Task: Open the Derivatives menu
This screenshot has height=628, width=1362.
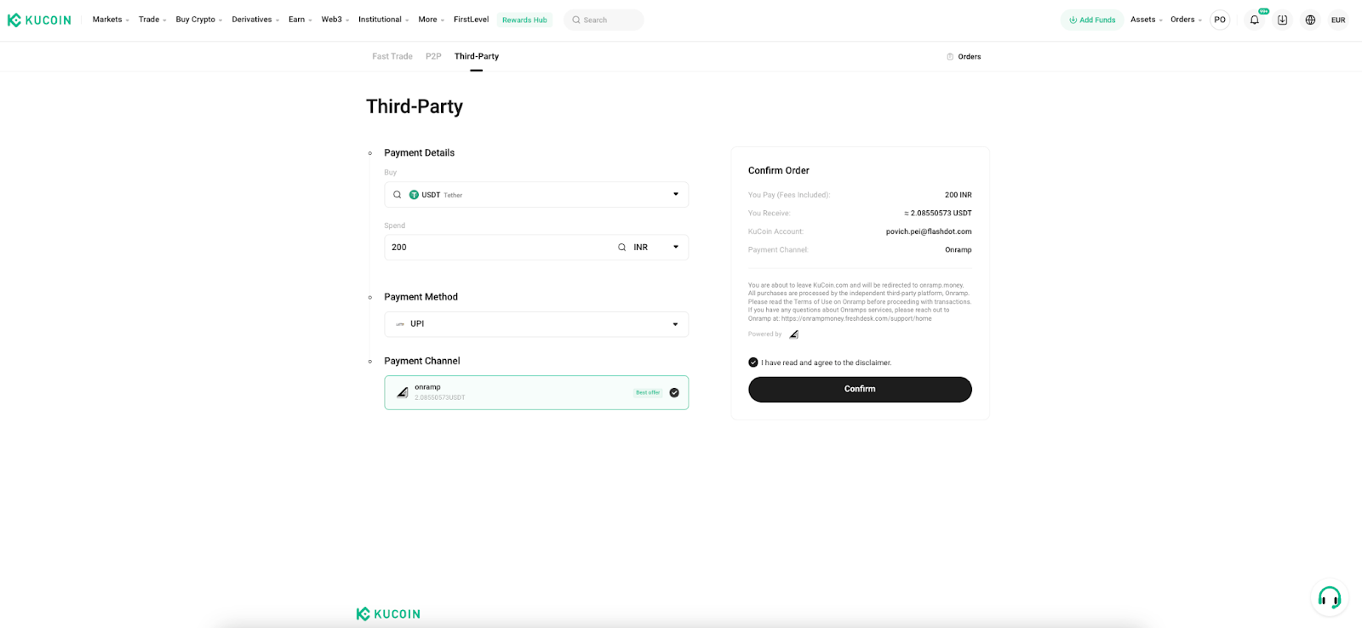Action: (255, 20)
